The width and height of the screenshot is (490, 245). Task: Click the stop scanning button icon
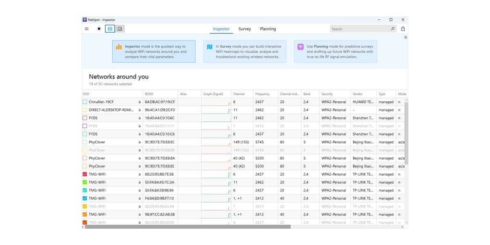(x=99, y=29)
